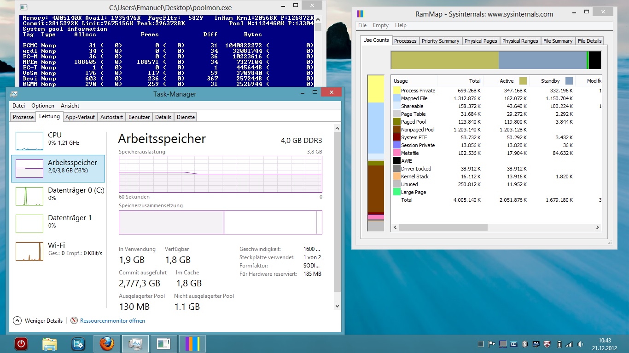Open RamMap's Priority Summary tab
The image size is (629, 353).
440,41
